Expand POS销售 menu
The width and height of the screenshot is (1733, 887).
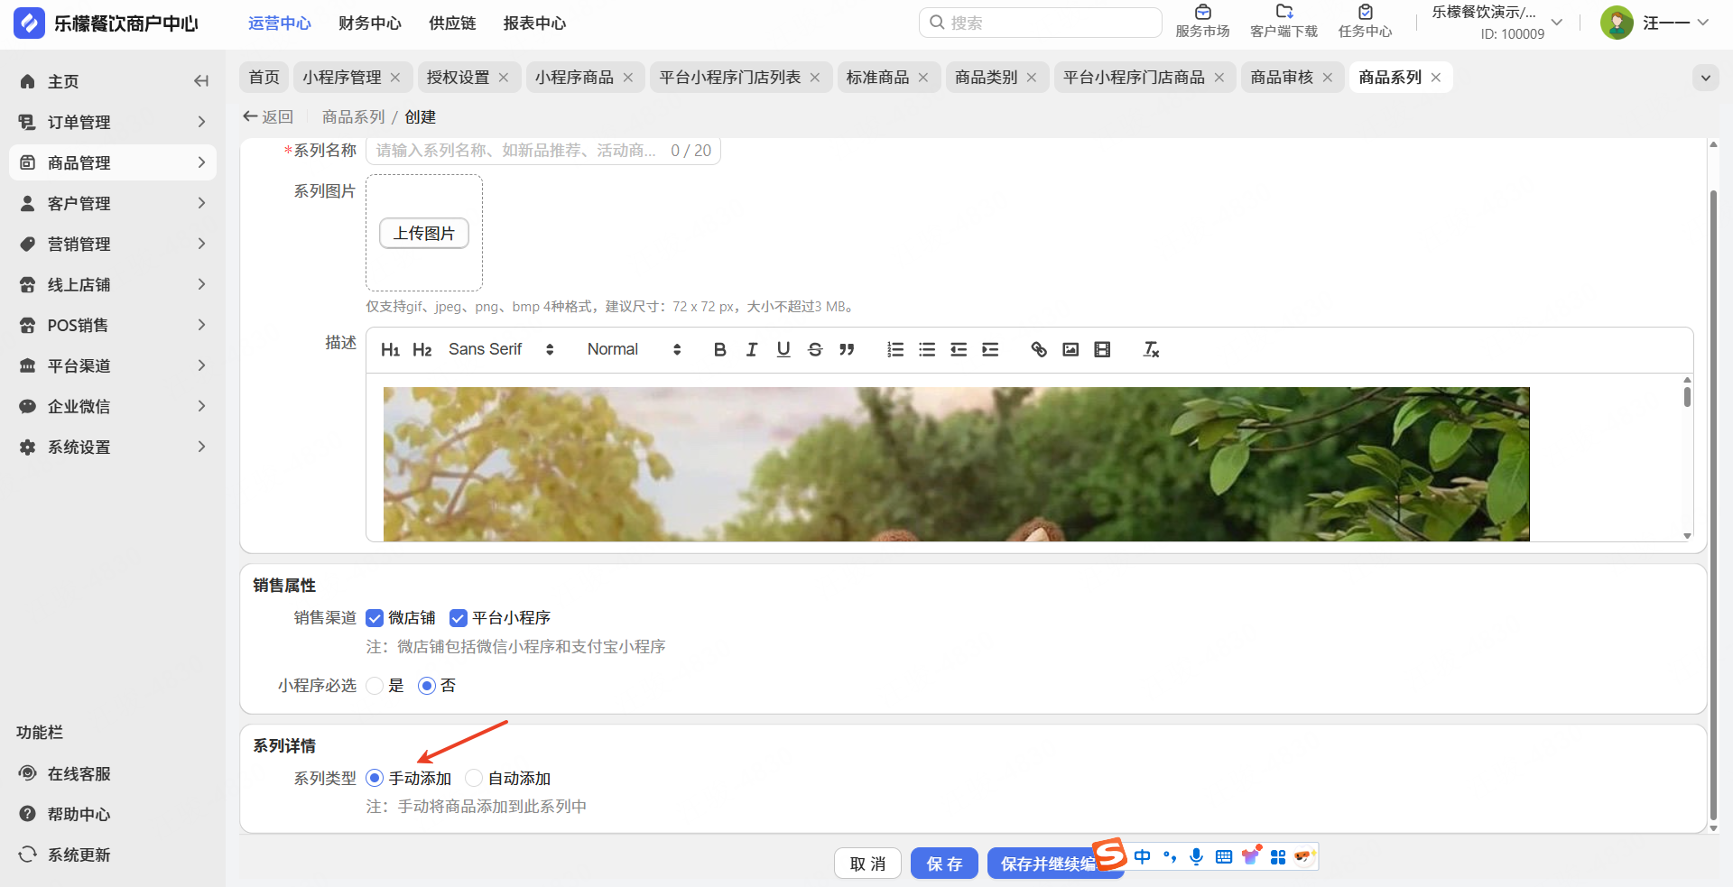[113, 325]
